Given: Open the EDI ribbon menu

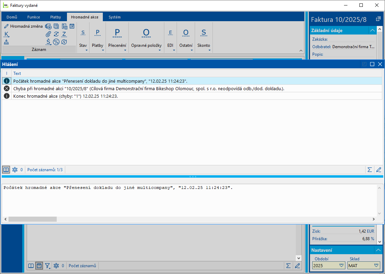Looking at the screenshot, I should (170, 38).
